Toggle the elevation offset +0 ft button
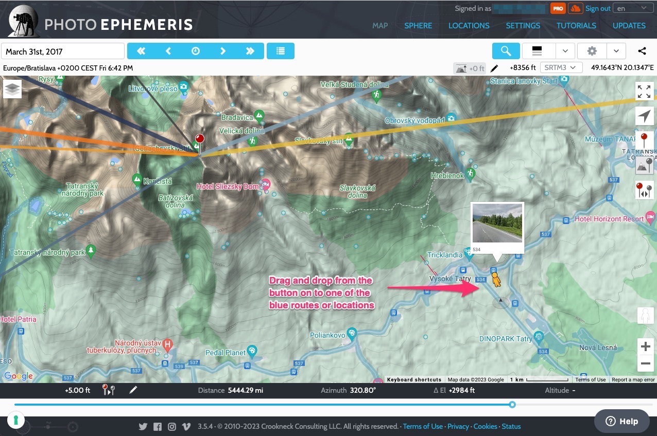This screenshot has height=436, width=657. [x=469, y=68]
